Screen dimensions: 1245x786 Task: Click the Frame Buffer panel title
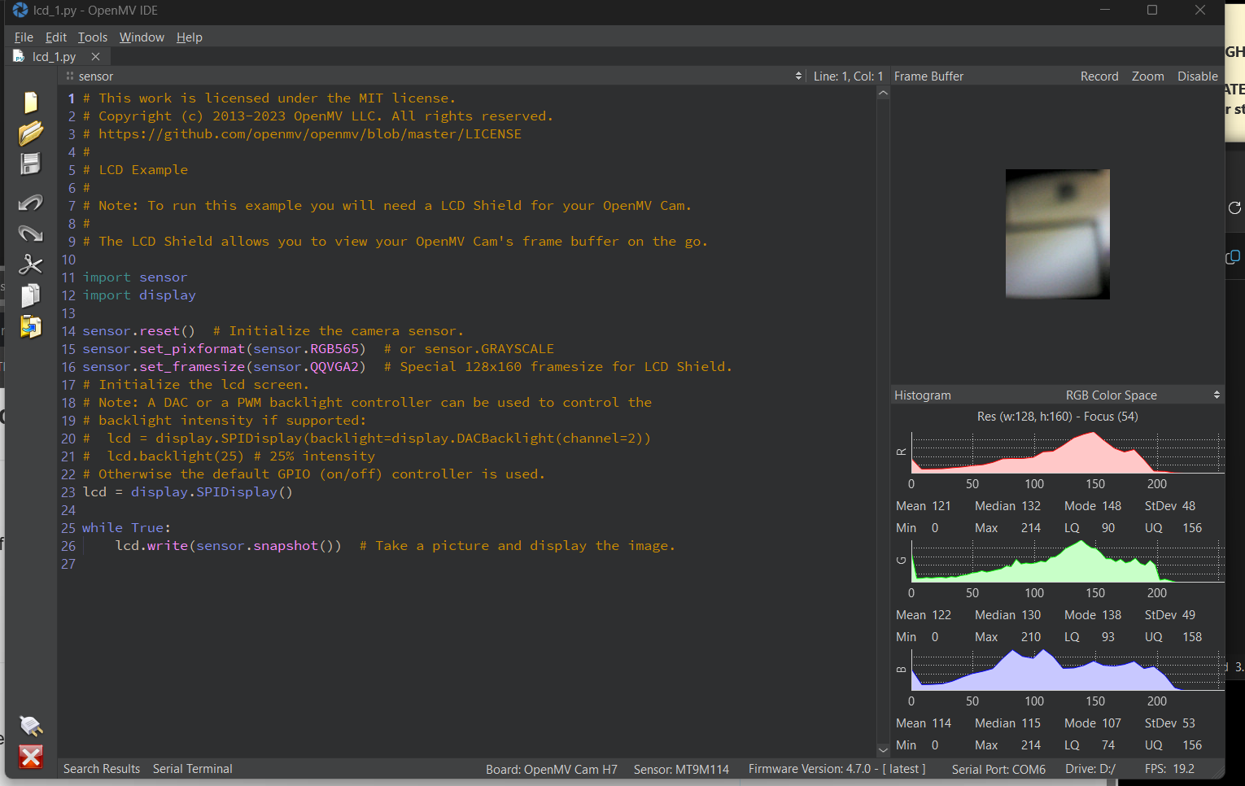(x=928, y=76)
